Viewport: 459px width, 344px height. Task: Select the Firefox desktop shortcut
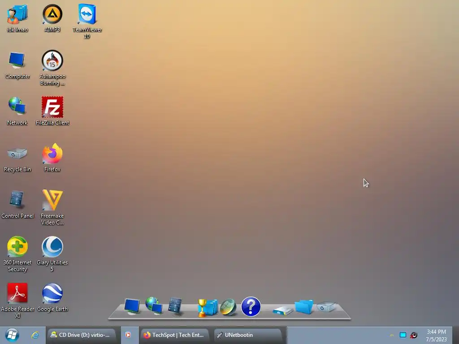click(x=52, y=158)
